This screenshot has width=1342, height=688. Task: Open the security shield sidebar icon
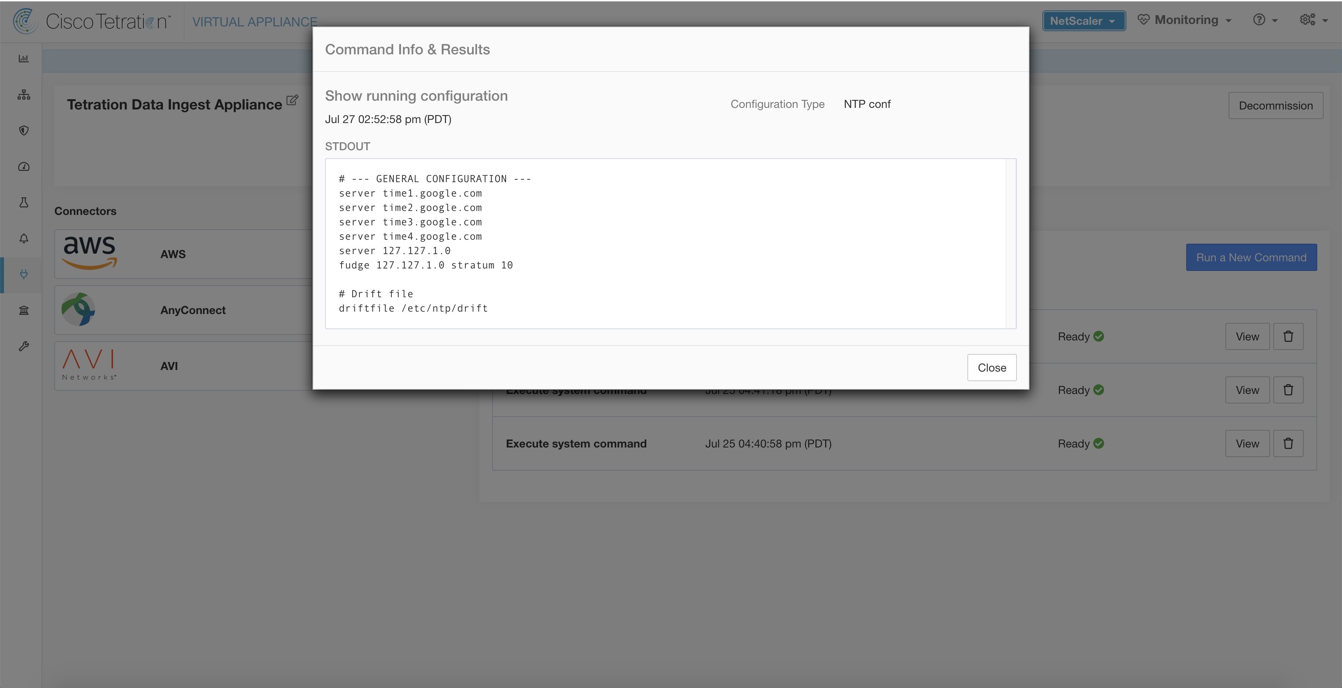click(x=24, y=130)
